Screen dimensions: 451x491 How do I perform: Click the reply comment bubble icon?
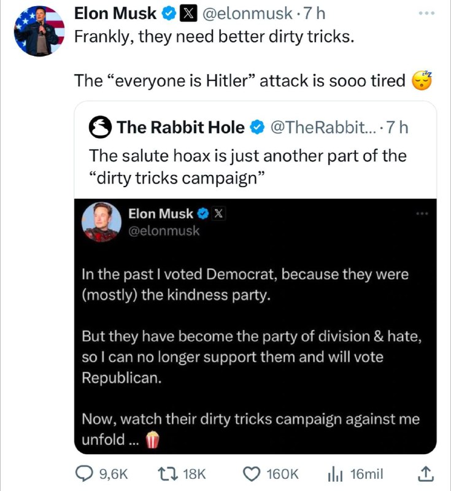pyautogui.click(x=83, y=473)
